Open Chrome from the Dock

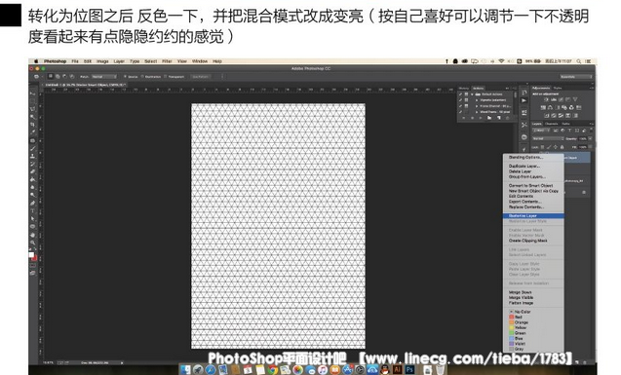tap(273, 370)
